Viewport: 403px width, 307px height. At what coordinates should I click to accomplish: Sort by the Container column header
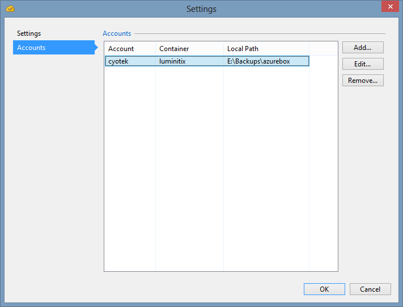[x=189, y=49]
